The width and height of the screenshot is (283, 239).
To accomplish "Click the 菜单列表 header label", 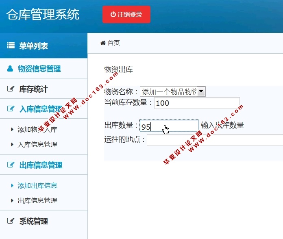I will coord(34,46).
